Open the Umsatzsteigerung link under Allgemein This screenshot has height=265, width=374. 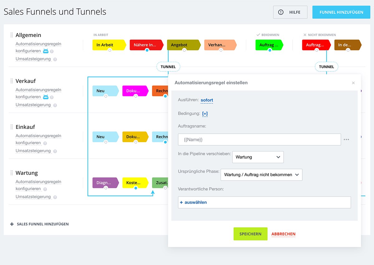33,59
